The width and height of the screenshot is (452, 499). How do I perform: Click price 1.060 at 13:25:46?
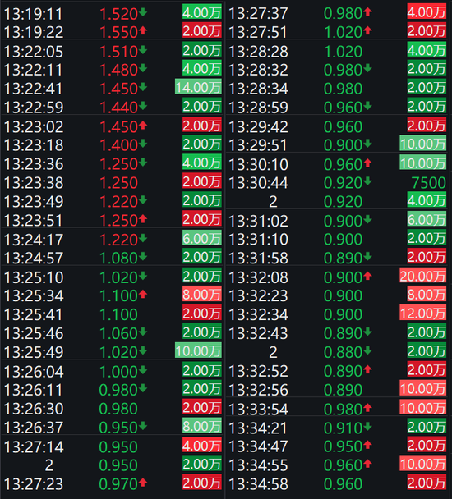click(x=118, y=333)
